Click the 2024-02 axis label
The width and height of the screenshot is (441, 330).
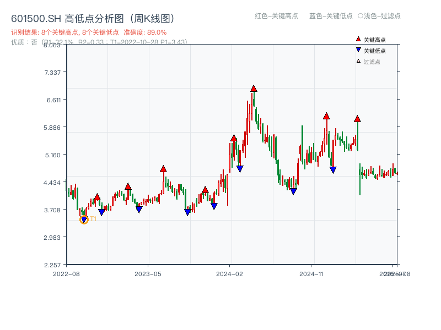pos(229,273)
